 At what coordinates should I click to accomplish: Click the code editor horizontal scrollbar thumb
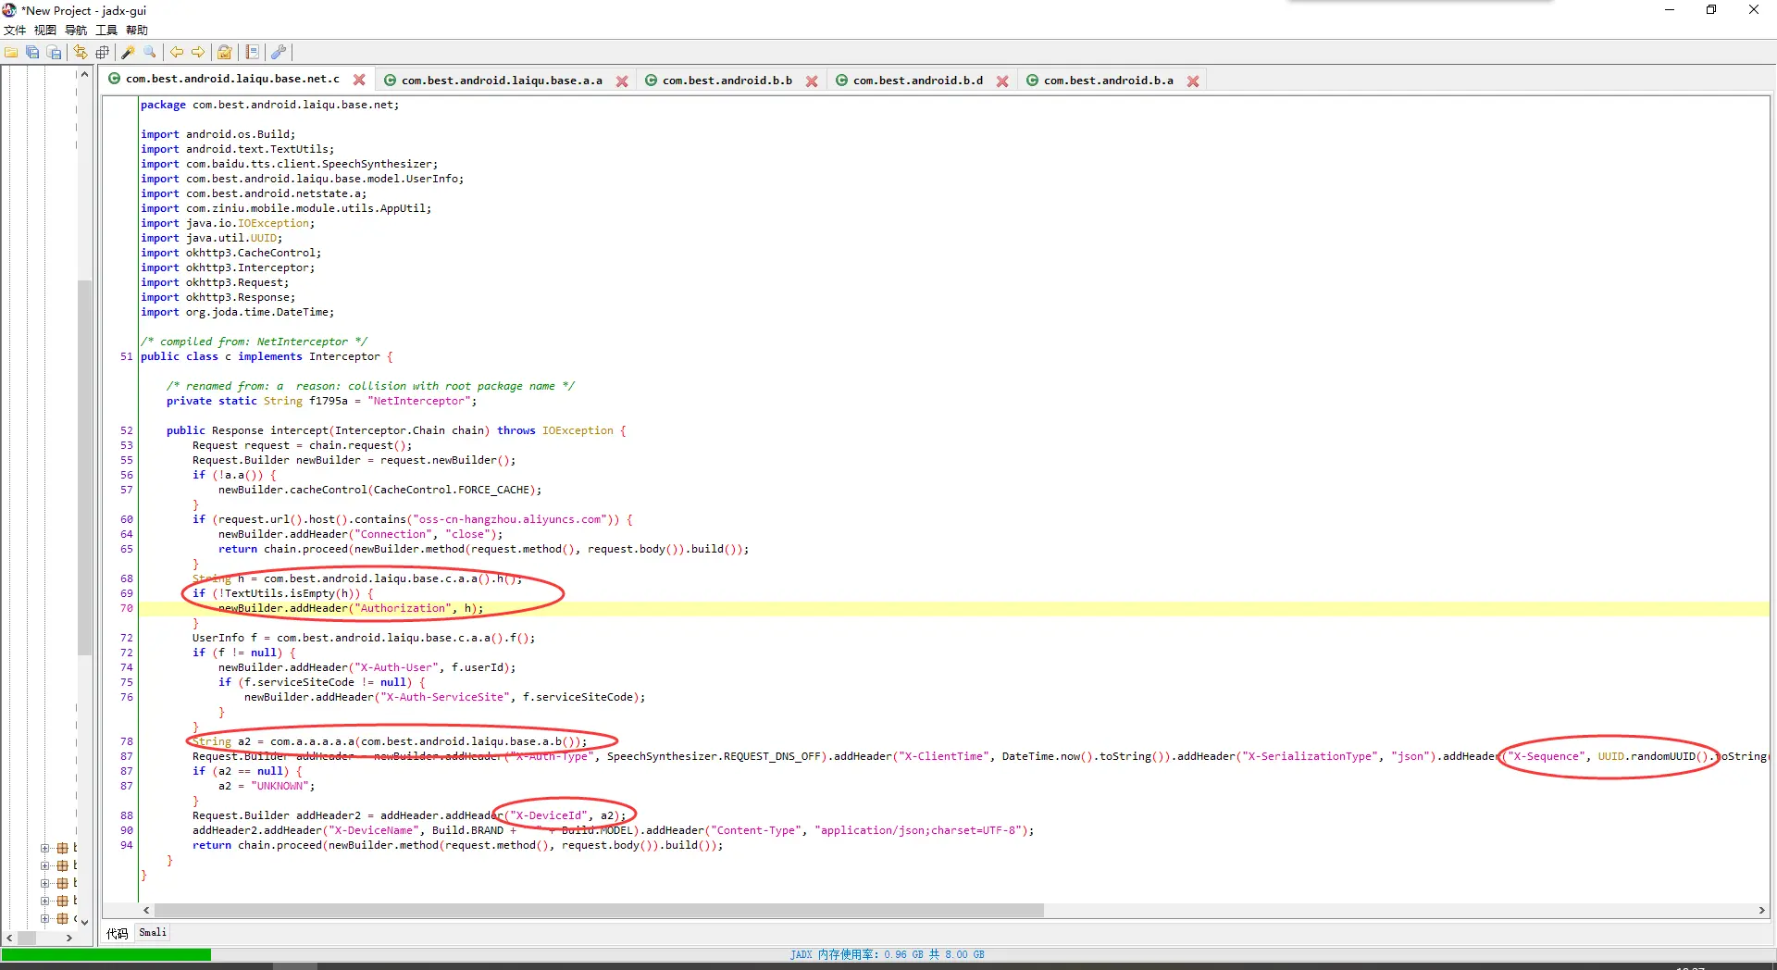click(599, 911)
